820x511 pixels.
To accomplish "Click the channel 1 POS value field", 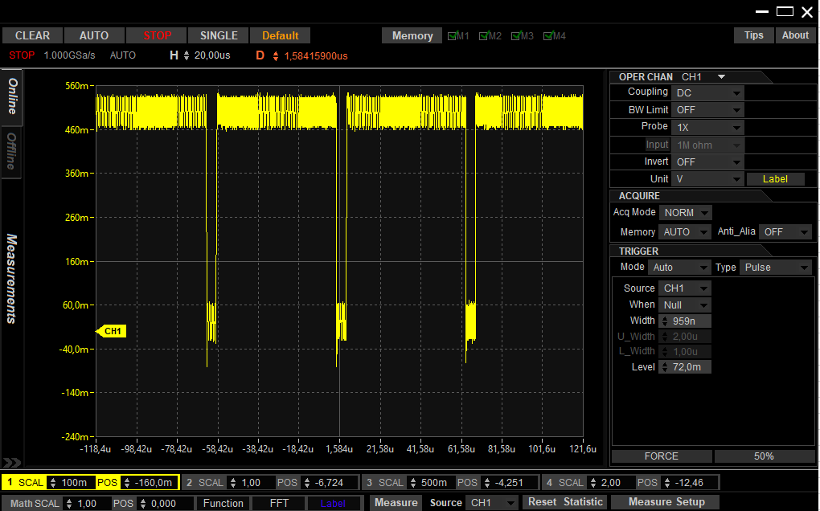I will pos(153,483).
